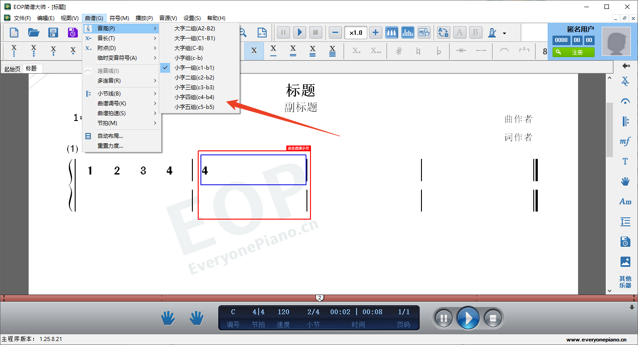Stop playback in the top toolbar
Image resolution: width=638 pixels, height=345 pixels.
pos(315,33)
